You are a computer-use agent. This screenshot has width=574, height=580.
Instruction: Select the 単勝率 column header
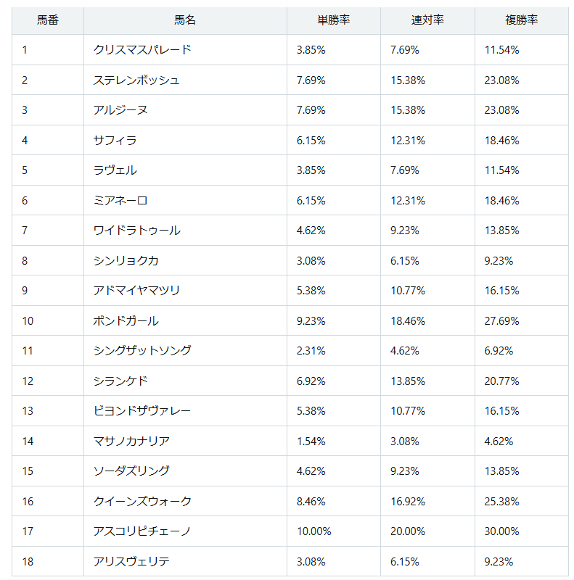[334, 20]
